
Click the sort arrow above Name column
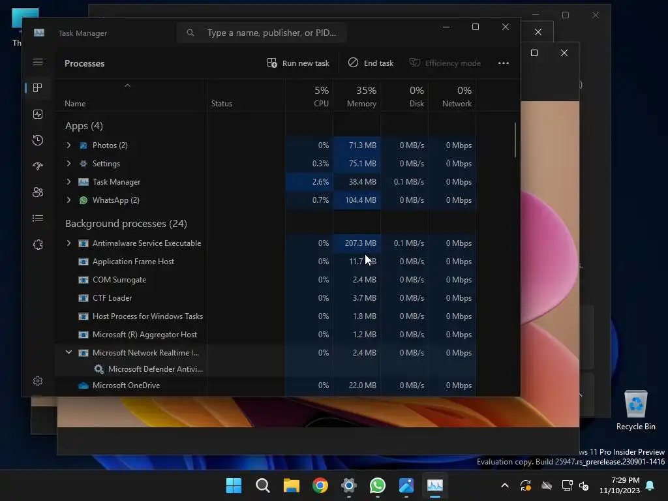[x=127, y=85]
